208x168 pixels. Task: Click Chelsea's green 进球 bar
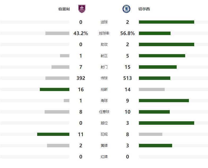166,22
